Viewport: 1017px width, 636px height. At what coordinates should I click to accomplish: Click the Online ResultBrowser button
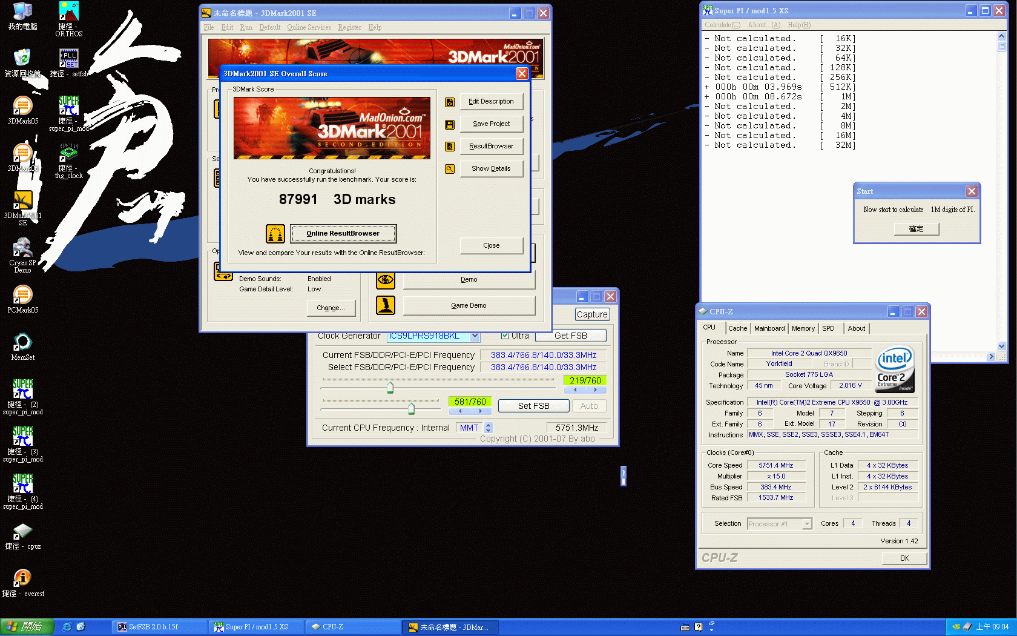[343, 233]
